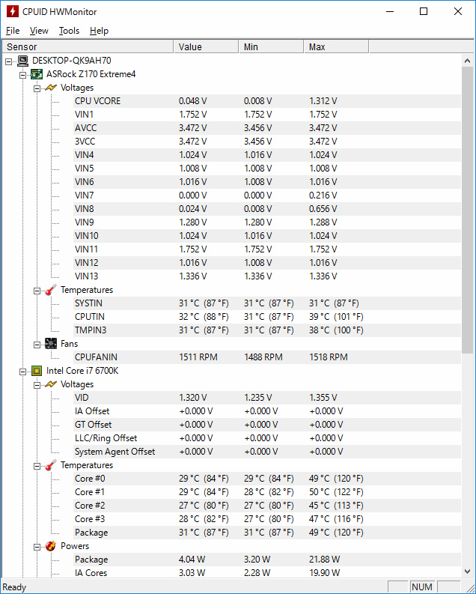Select the CPU VCORE voltage row
Screen dimensions: 476x594
click(97, 101)
